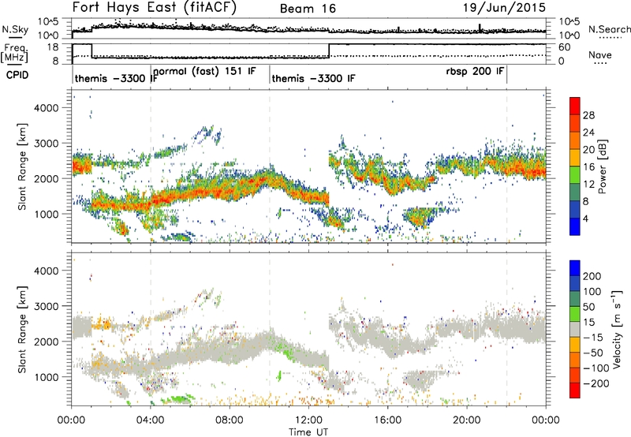Click the "4000" range tick in the power panel

click(46, 108)
